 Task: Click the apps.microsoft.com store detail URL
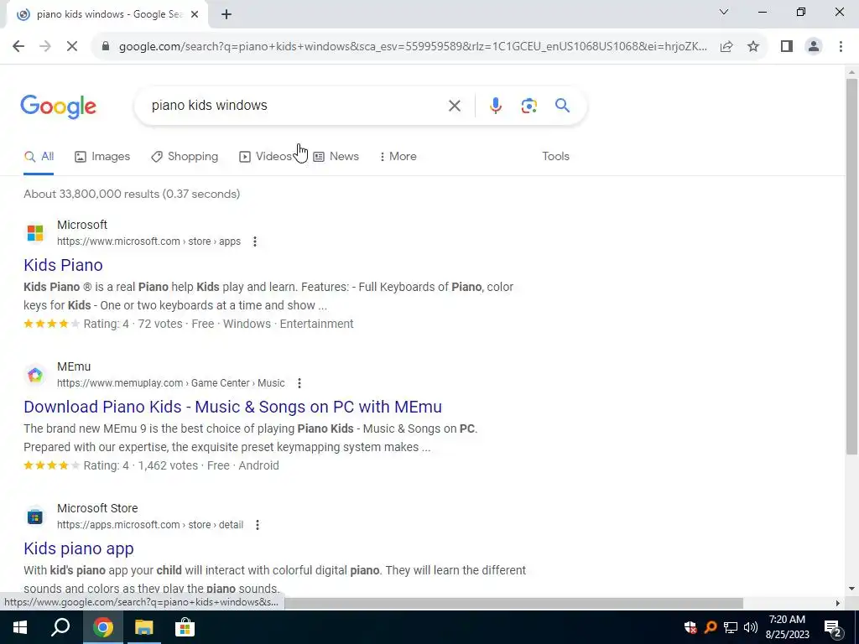coord(150,525)
